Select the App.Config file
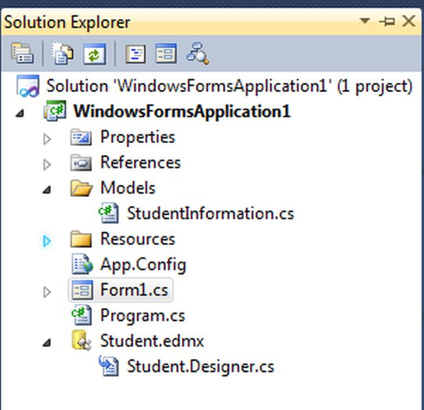This screenshot has width=424, height=410. (143, 264)
